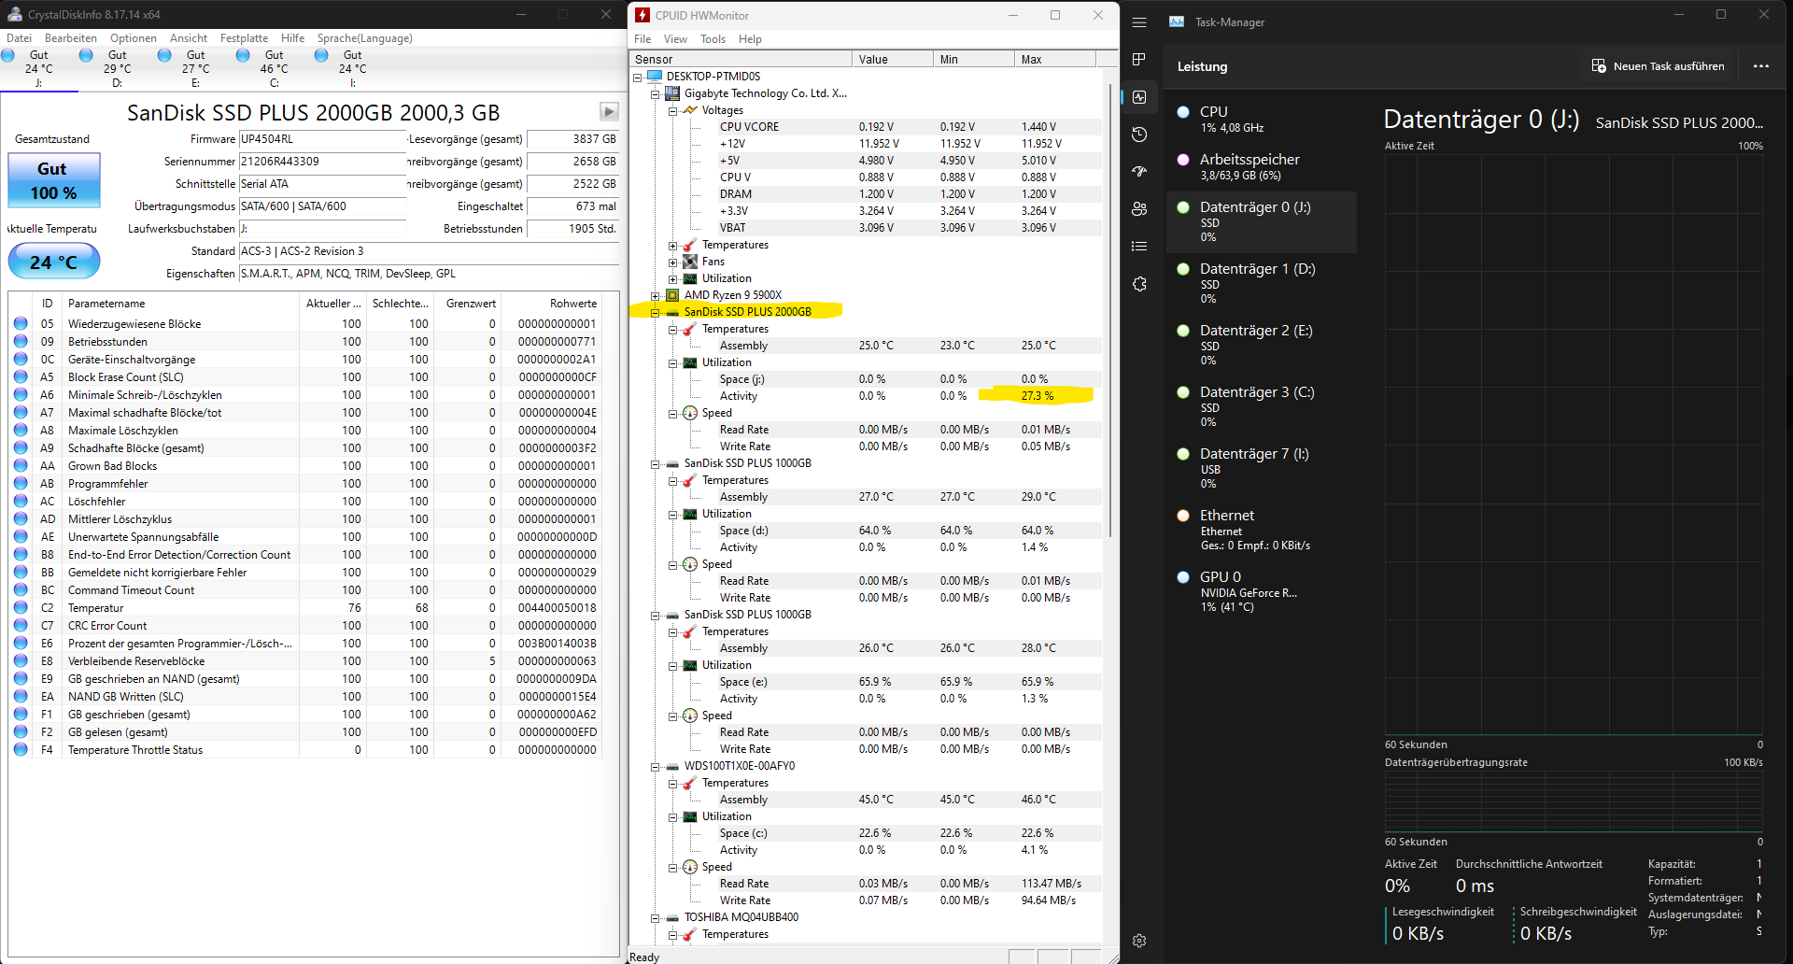Viewport: 1793px width, 964px height.
Task: Click drive icon beside TOSHIBA MQ04UBB400
Action: (672, 917)
